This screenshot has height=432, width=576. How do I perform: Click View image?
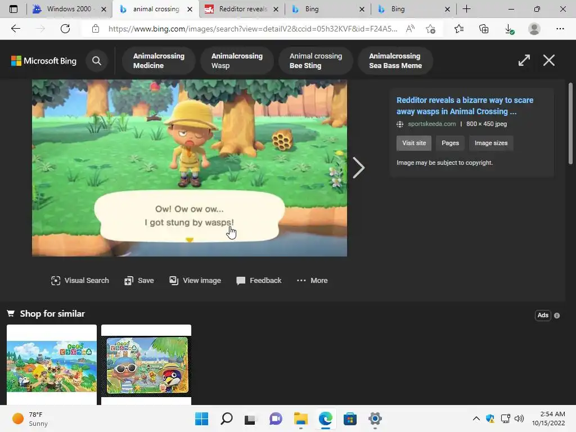195,281
